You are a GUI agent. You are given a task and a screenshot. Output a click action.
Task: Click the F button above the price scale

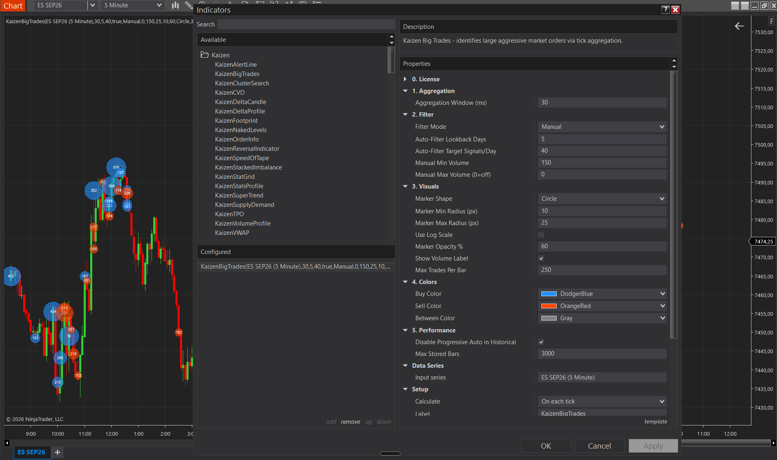click(x=771, y=21)
